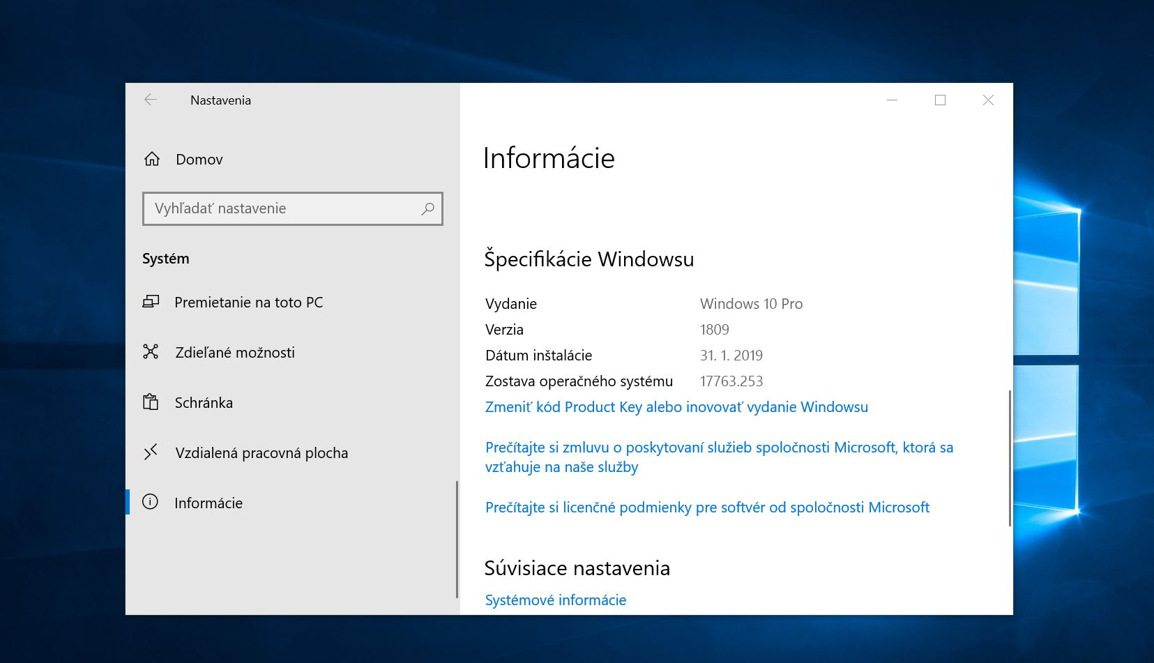Click the search magnifier icon

coord(427,208)
